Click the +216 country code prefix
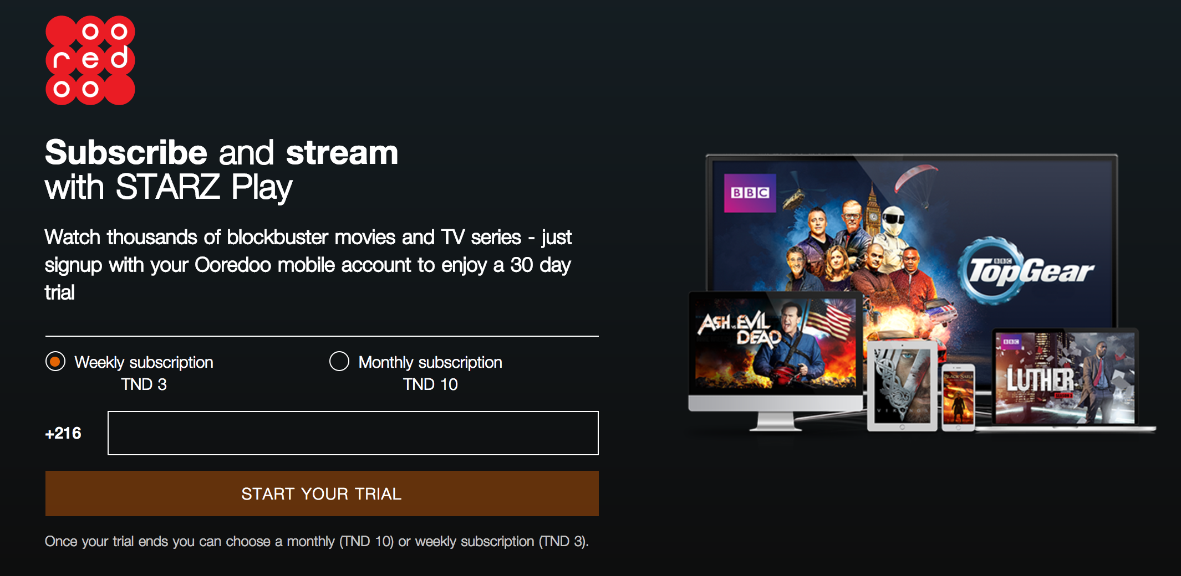This screenshot has height=576, width=1181. (63, 433)
